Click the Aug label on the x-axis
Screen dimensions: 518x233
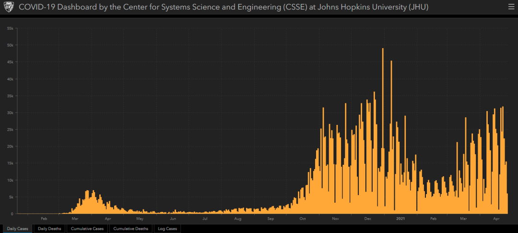238,219
